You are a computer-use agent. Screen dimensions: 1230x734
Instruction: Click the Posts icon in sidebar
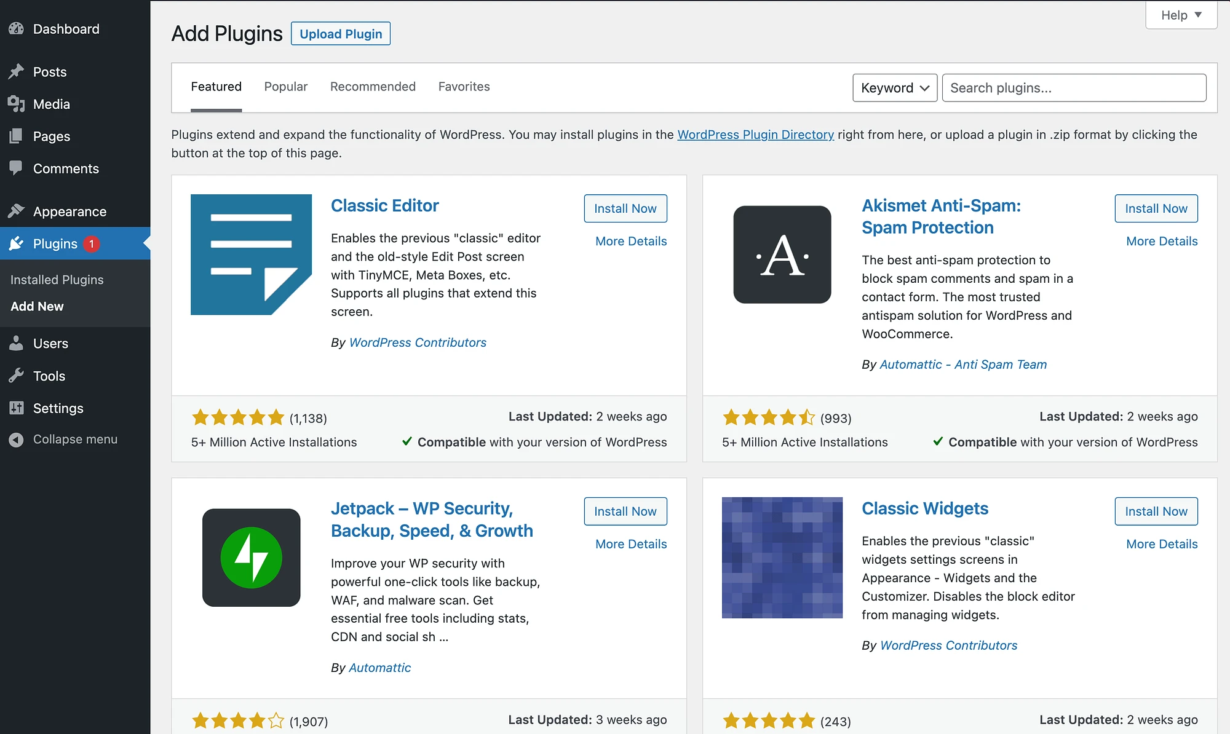pyautogui.click(x=16, y=72)
